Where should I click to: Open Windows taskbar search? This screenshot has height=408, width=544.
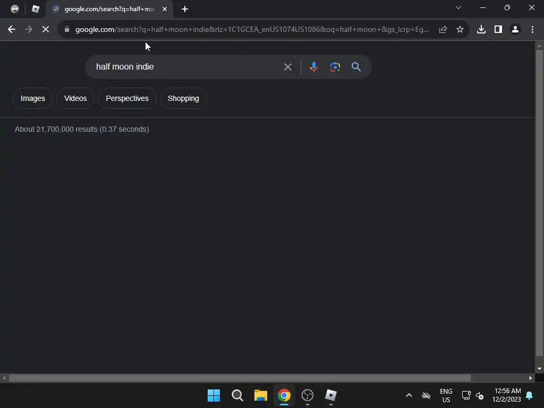237,395
